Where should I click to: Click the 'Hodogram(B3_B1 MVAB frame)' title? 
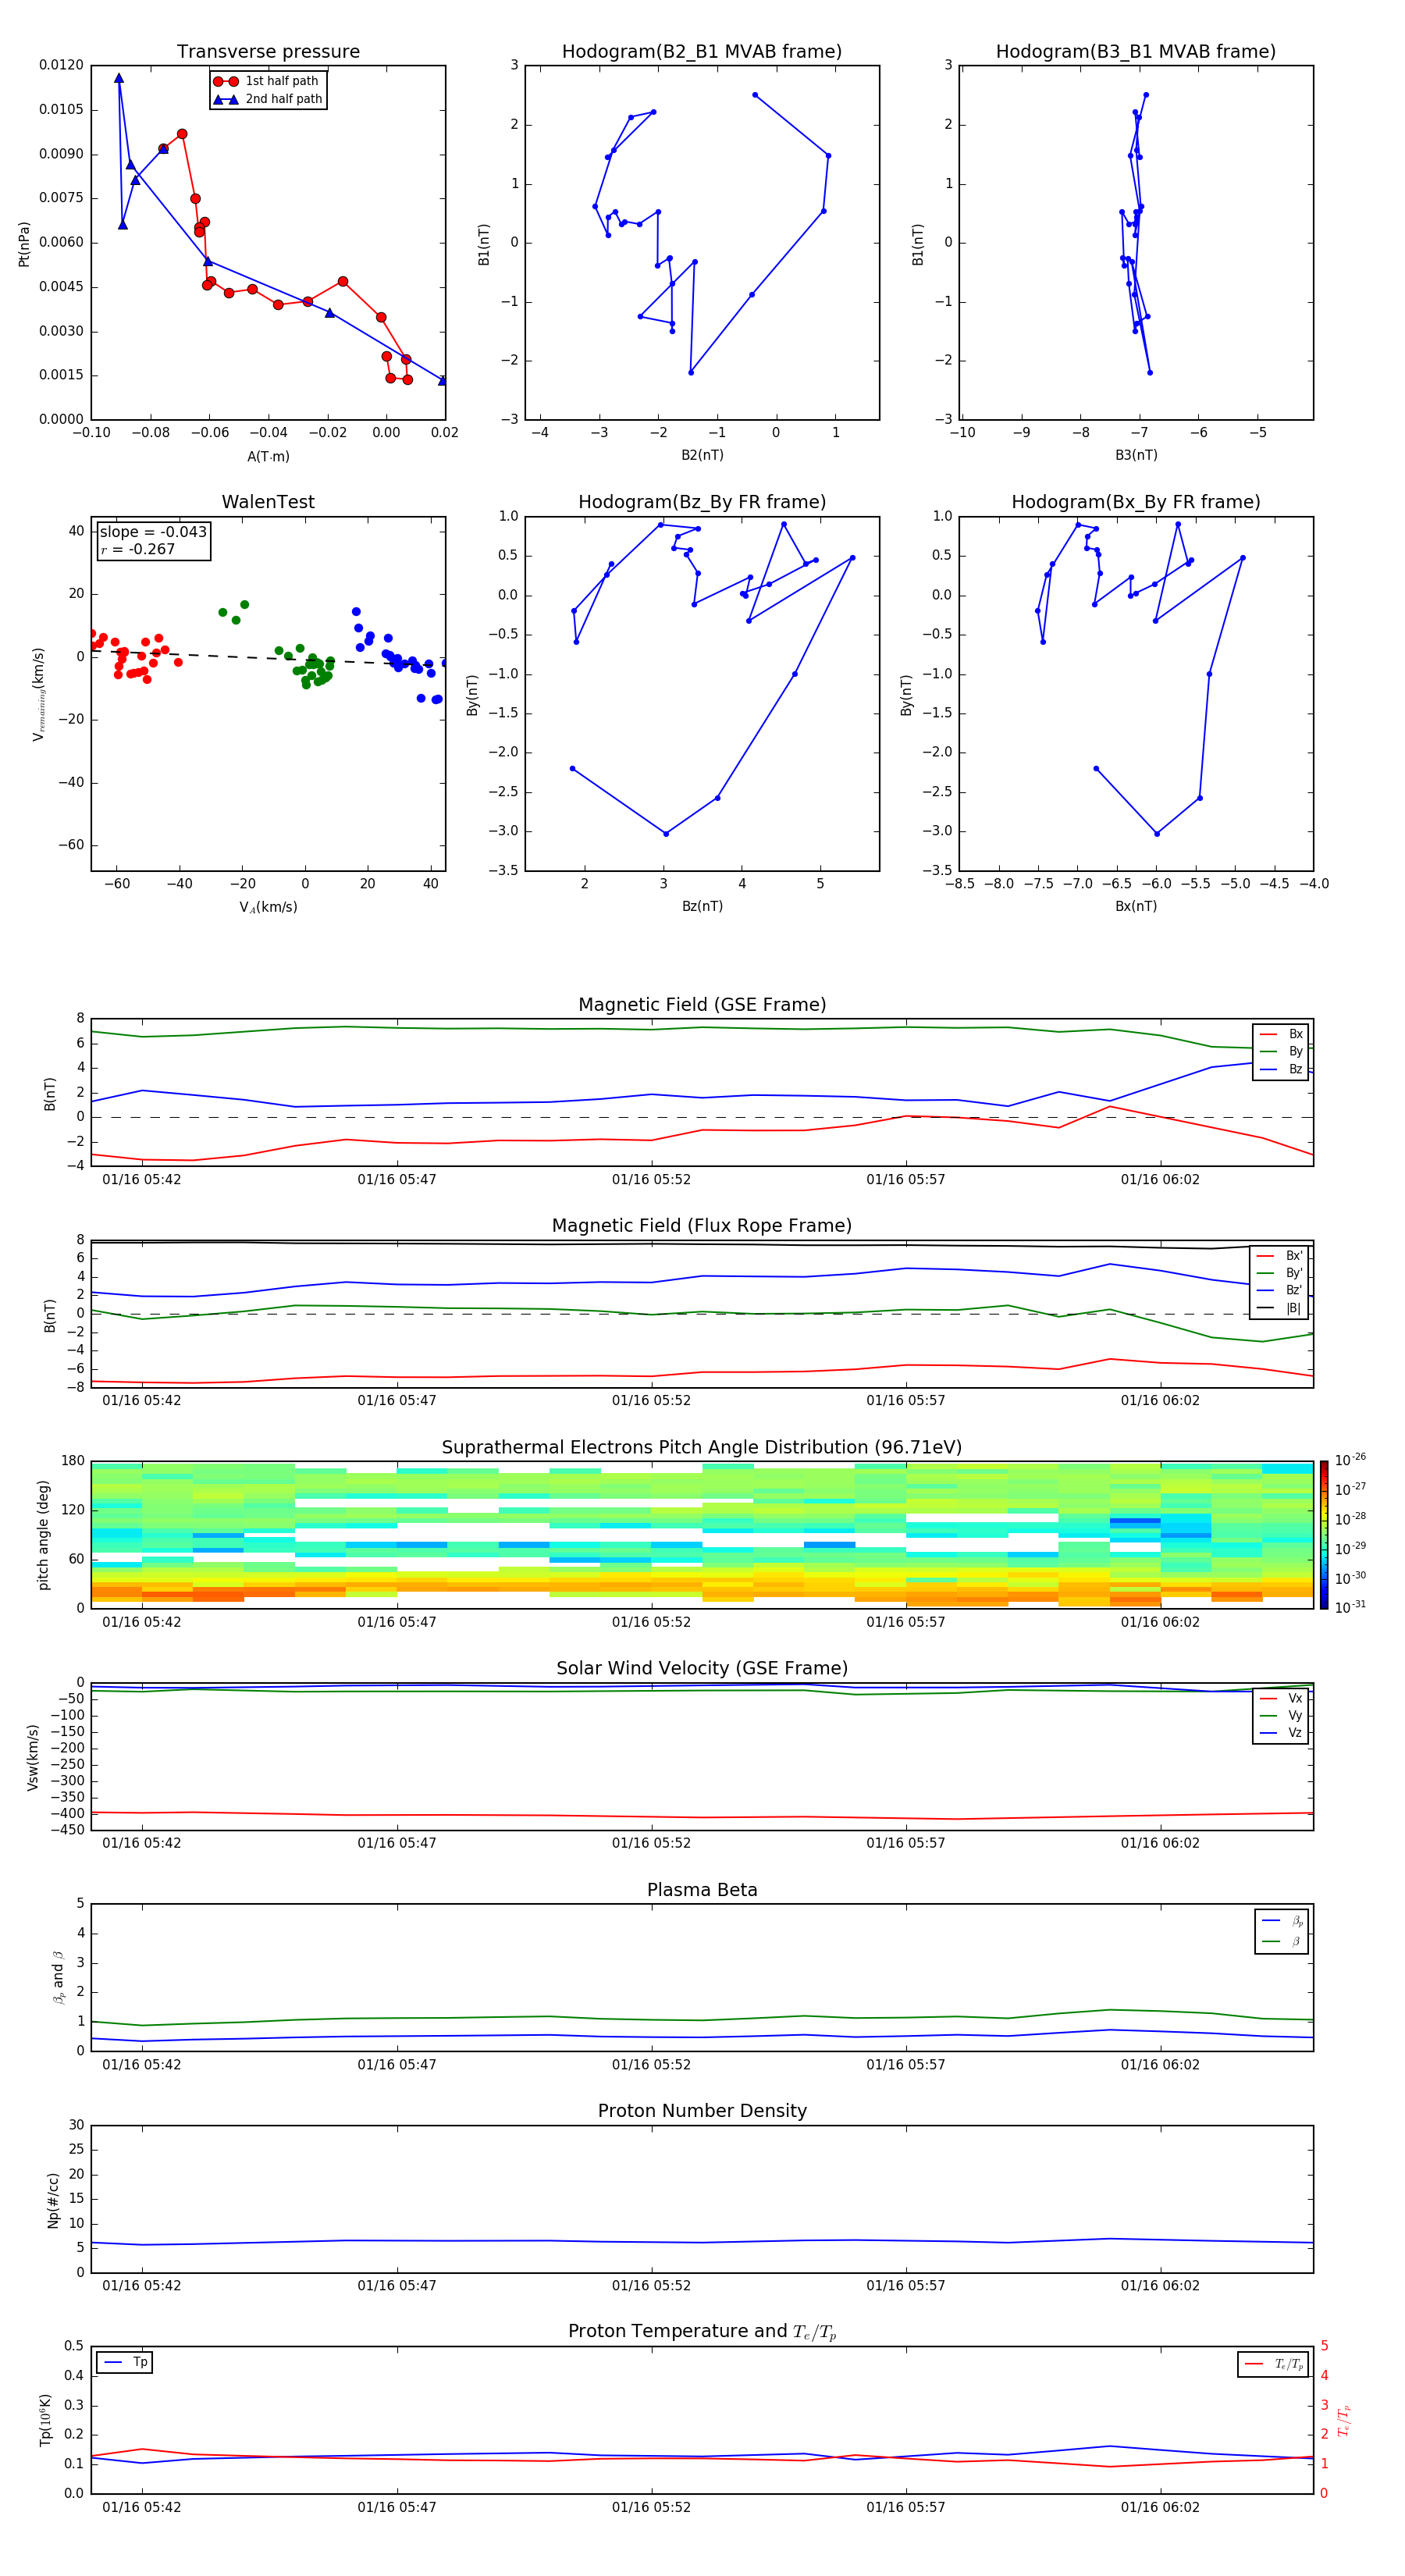click(1136, 52)
